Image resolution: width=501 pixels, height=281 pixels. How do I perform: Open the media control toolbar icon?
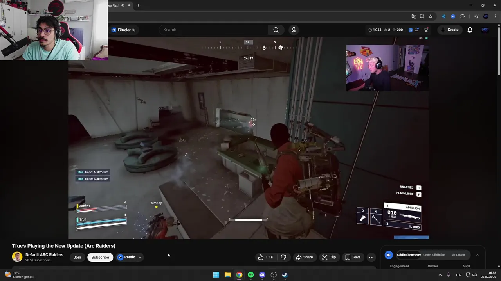[476, 16]
